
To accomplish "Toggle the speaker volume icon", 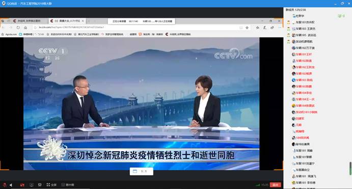I will point(11,185).
